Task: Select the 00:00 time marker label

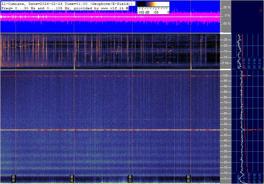Action: [x=189, y=179]
